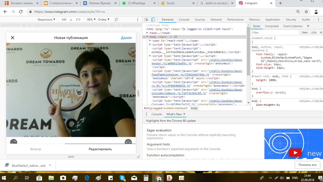Go back in the browser

5,12
